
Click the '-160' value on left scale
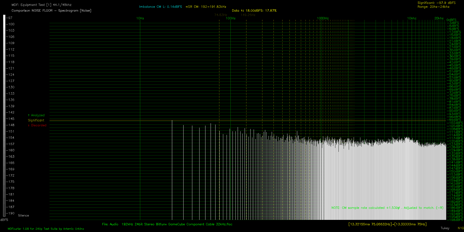coord(10,150)
